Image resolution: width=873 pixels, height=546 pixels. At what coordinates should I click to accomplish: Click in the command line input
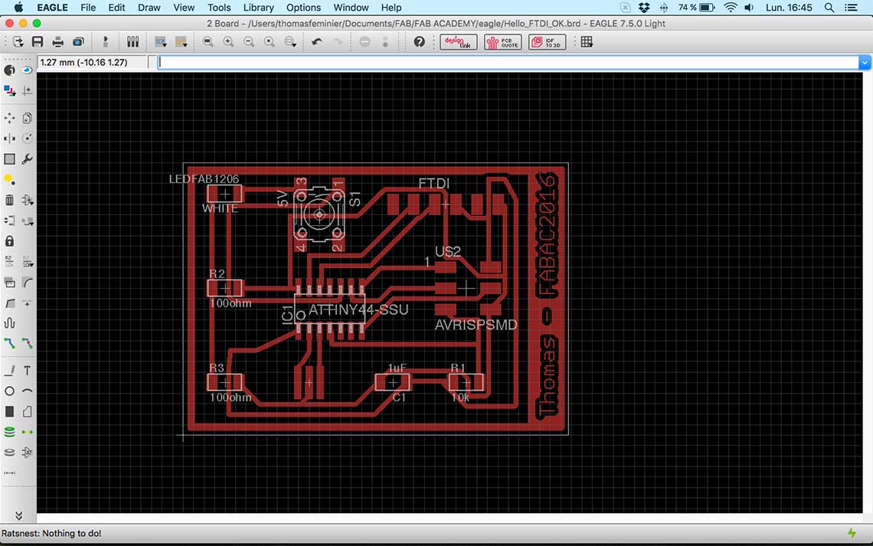[508, 62]
